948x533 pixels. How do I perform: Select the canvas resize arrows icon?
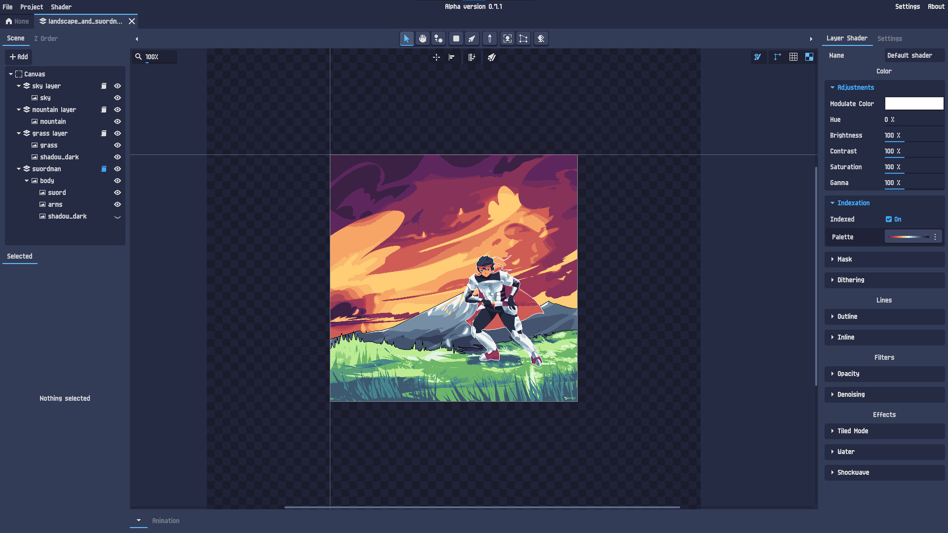click(x=777, y=57)
